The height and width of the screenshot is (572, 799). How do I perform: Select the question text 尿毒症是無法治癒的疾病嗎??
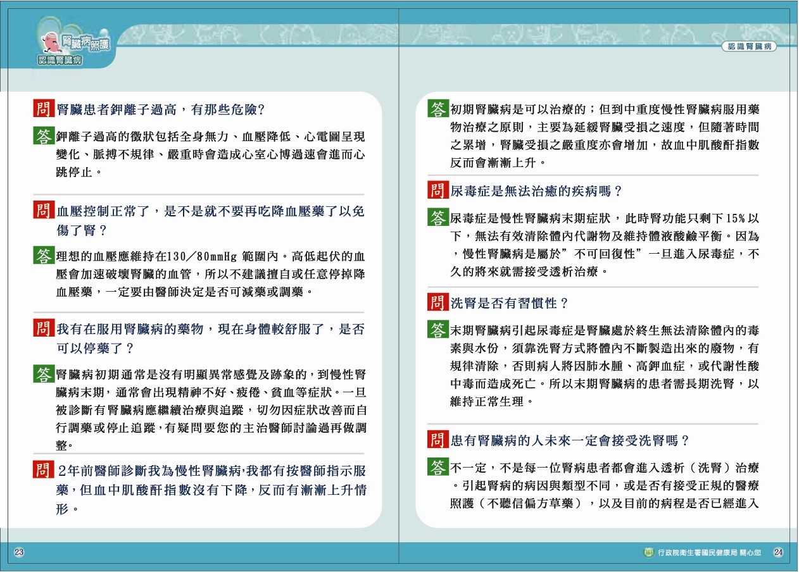coord(537,190)
